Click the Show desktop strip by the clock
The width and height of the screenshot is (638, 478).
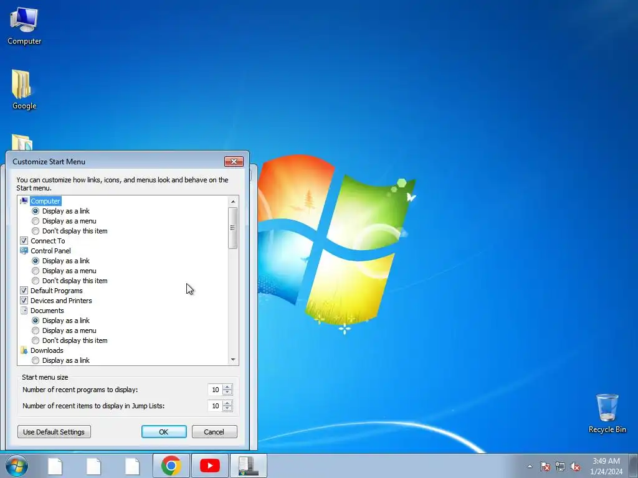click(x=633, y=466)
